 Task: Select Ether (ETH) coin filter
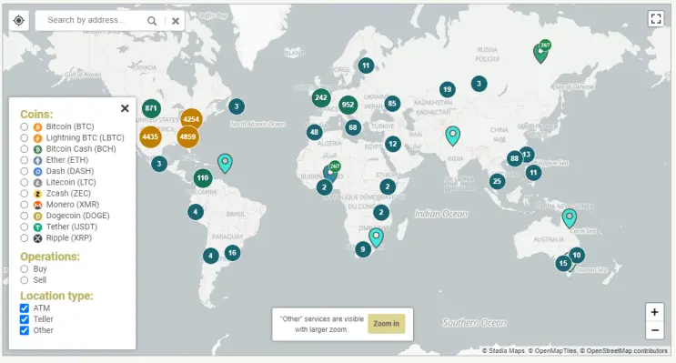click(25, 160)
